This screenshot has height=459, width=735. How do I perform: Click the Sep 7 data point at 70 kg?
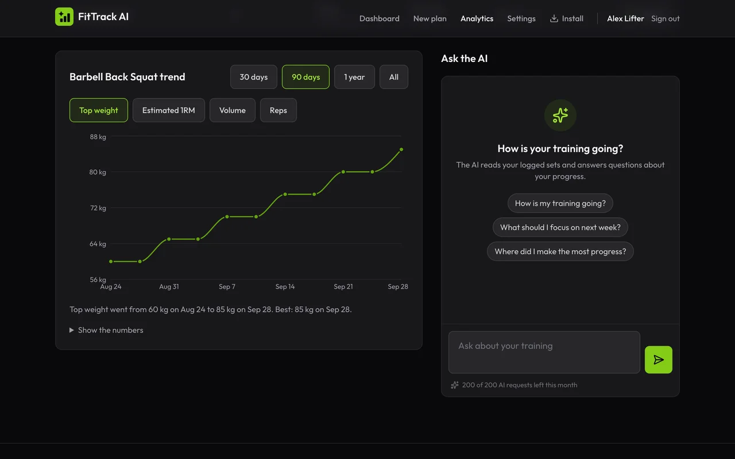point(227,217)
